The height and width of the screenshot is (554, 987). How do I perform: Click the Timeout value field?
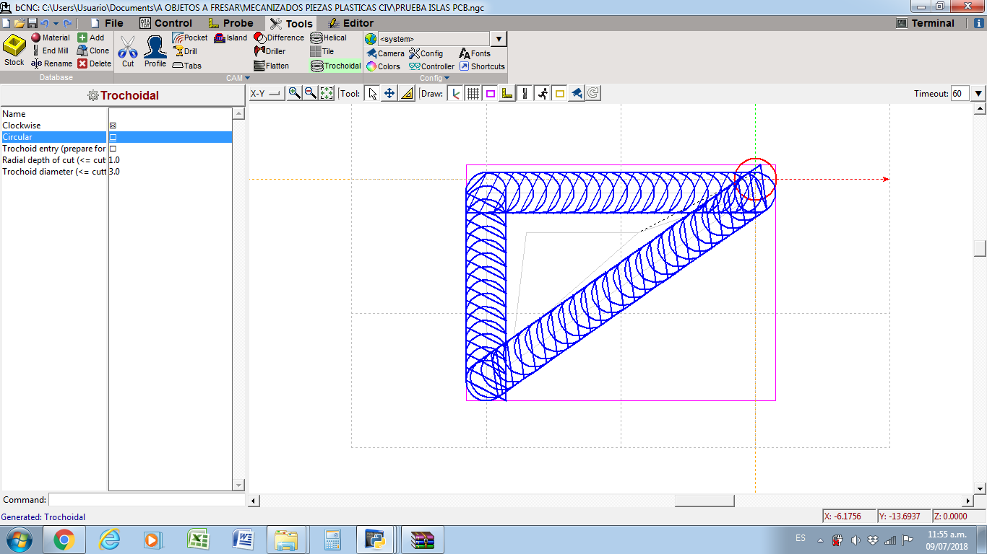click(960, 93)
